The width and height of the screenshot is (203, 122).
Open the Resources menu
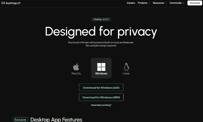158,3
